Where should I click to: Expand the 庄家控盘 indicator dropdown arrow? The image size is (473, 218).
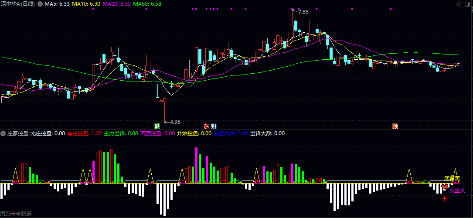coord(3,133)
